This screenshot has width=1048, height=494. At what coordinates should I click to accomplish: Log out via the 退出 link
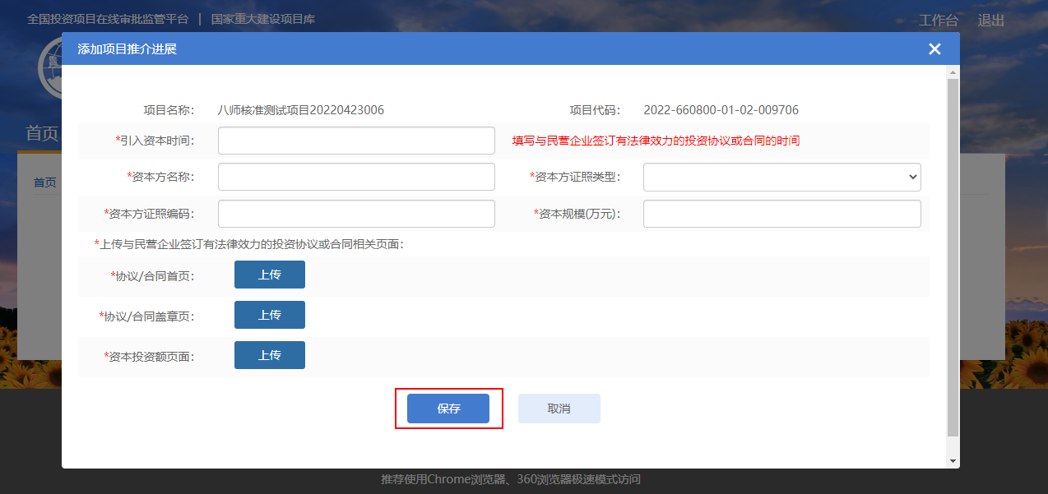click(x=990, y=21)
